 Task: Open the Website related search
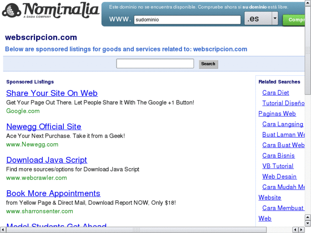click(x=270, y=198)
